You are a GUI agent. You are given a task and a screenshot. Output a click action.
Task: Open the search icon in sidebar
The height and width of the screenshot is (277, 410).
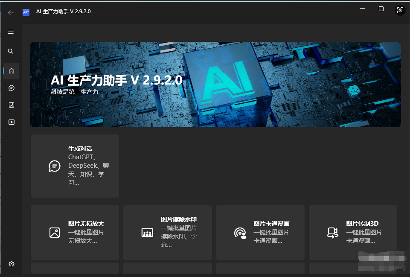(x=11, y=51)
